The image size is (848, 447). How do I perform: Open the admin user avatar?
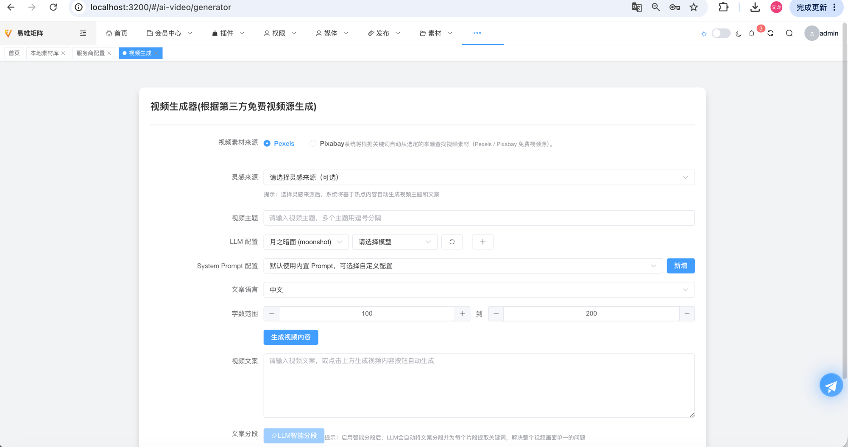point(812,33)
